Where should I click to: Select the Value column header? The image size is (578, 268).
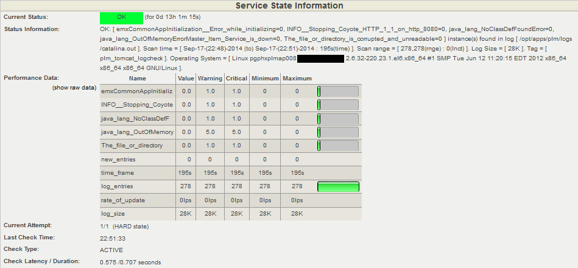186,79
